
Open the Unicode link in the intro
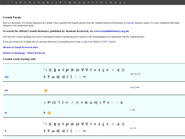click(x=130, y=23)
